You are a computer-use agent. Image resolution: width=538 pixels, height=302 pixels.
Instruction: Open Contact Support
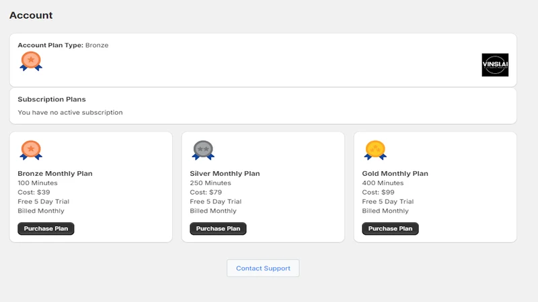click(263, 268)
